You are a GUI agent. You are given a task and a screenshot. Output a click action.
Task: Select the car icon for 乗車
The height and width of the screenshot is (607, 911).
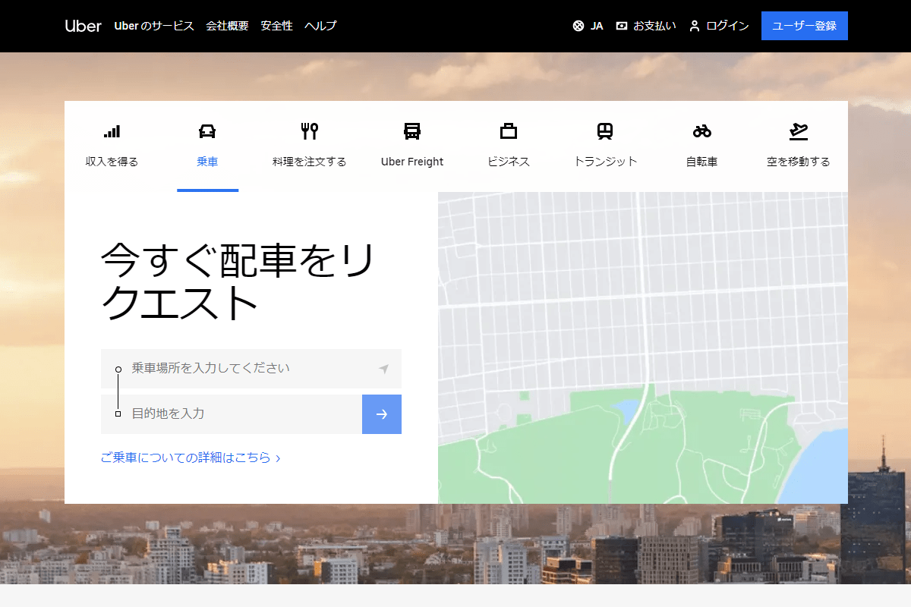[x=207, y=131]
